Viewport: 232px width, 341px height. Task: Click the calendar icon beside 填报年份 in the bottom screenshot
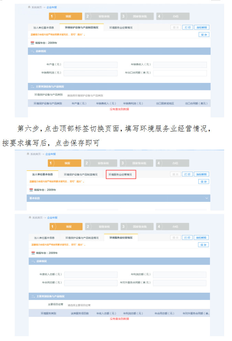coord(33,253)
